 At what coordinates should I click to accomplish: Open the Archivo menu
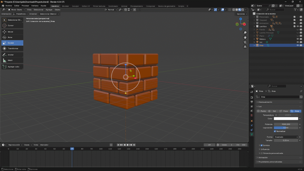point(9,6)
